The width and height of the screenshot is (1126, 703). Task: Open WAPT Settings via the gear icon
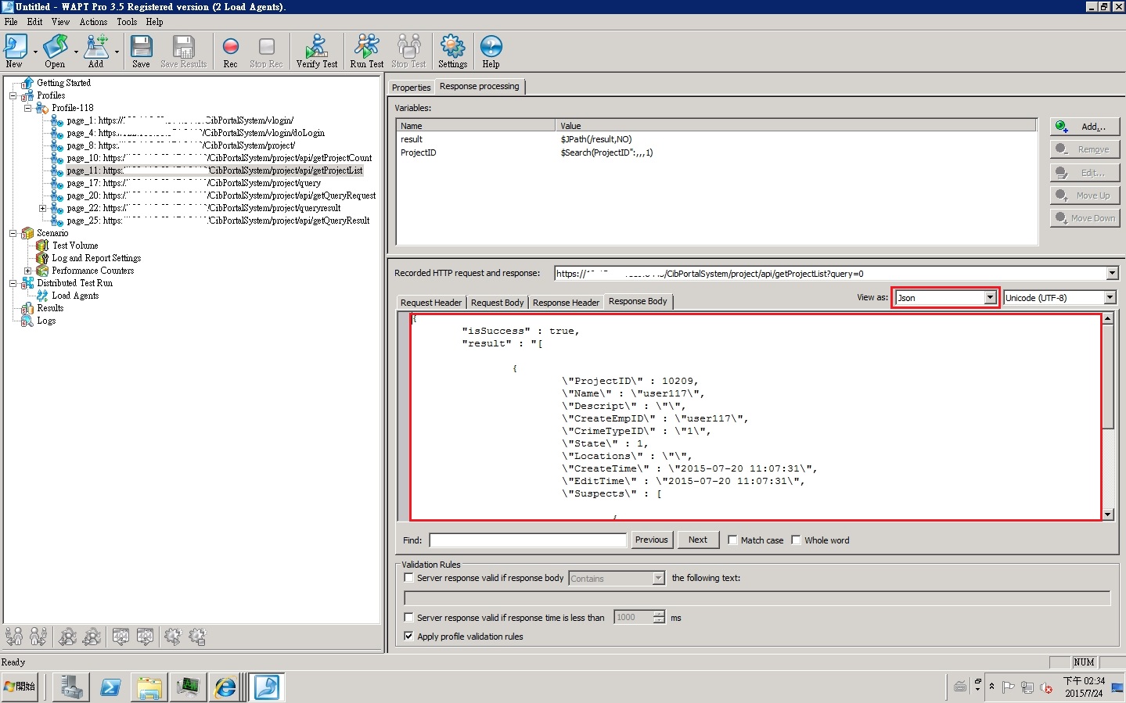coord(452,50)
